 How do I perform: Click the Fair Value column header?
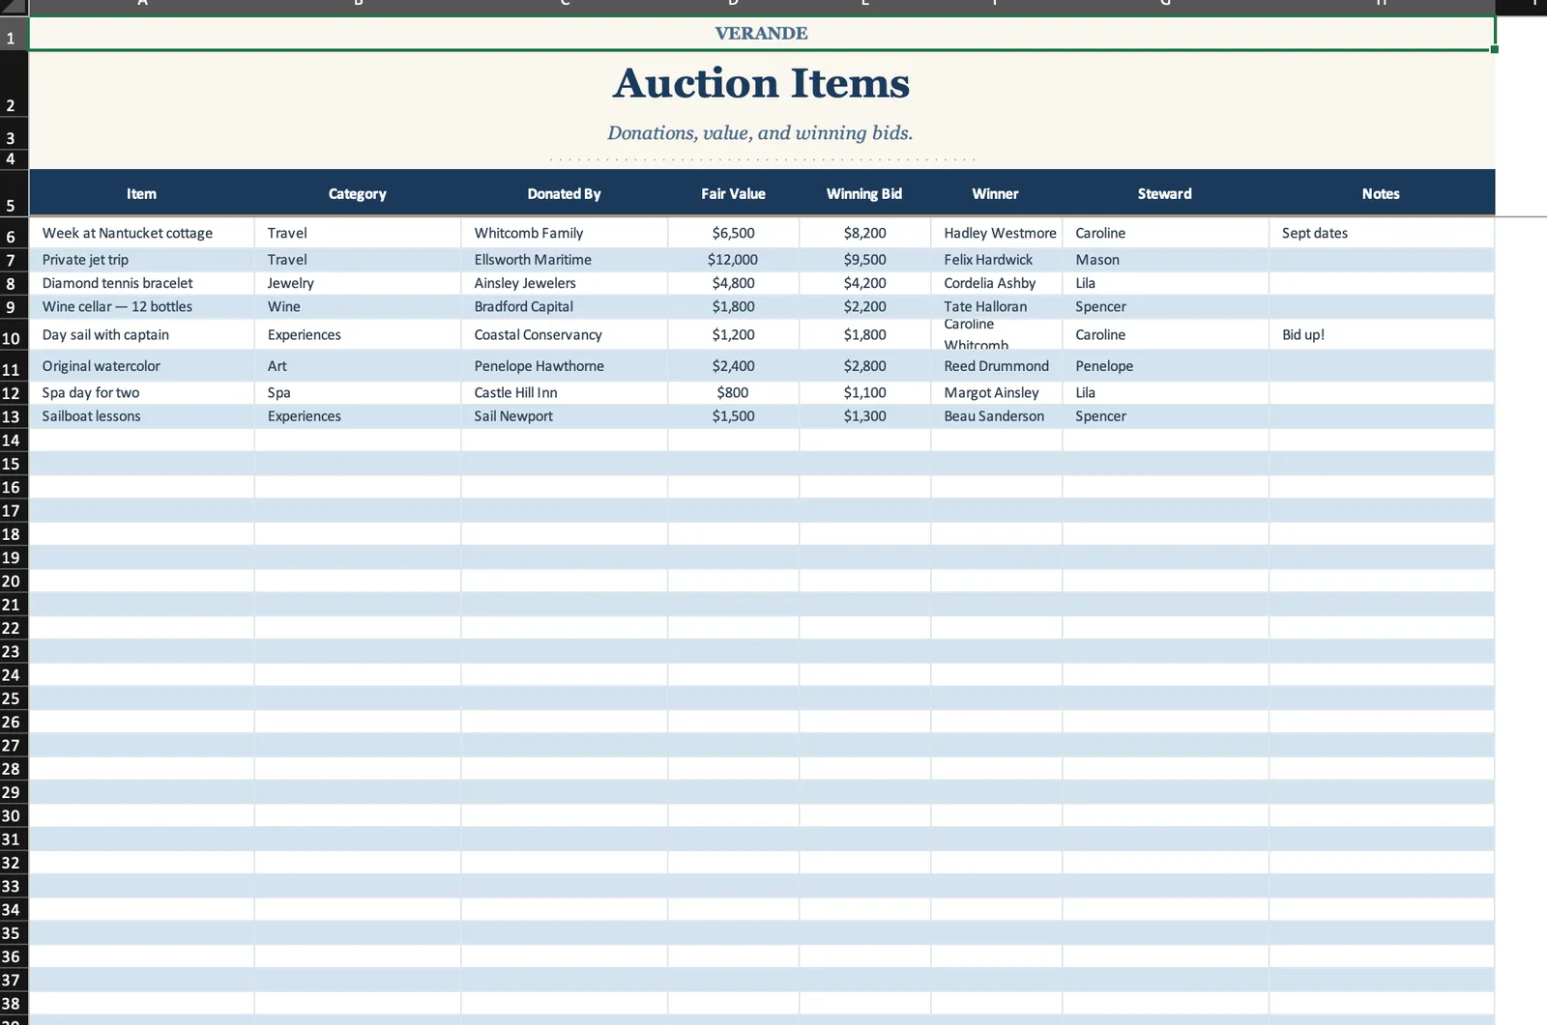click(x=733, y=193)
